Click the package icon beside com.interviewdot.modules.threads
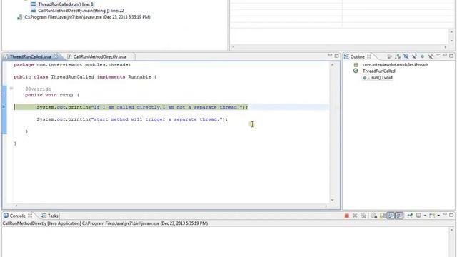The height and width of the screenshot is (257, 457). (x=356, y=65)
